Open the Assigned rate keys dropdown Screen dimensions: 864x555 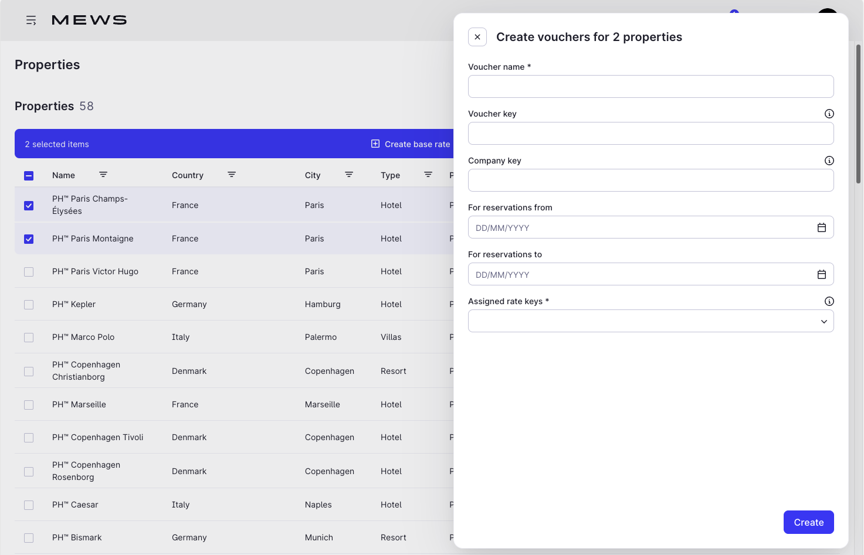tap(651, 321)
